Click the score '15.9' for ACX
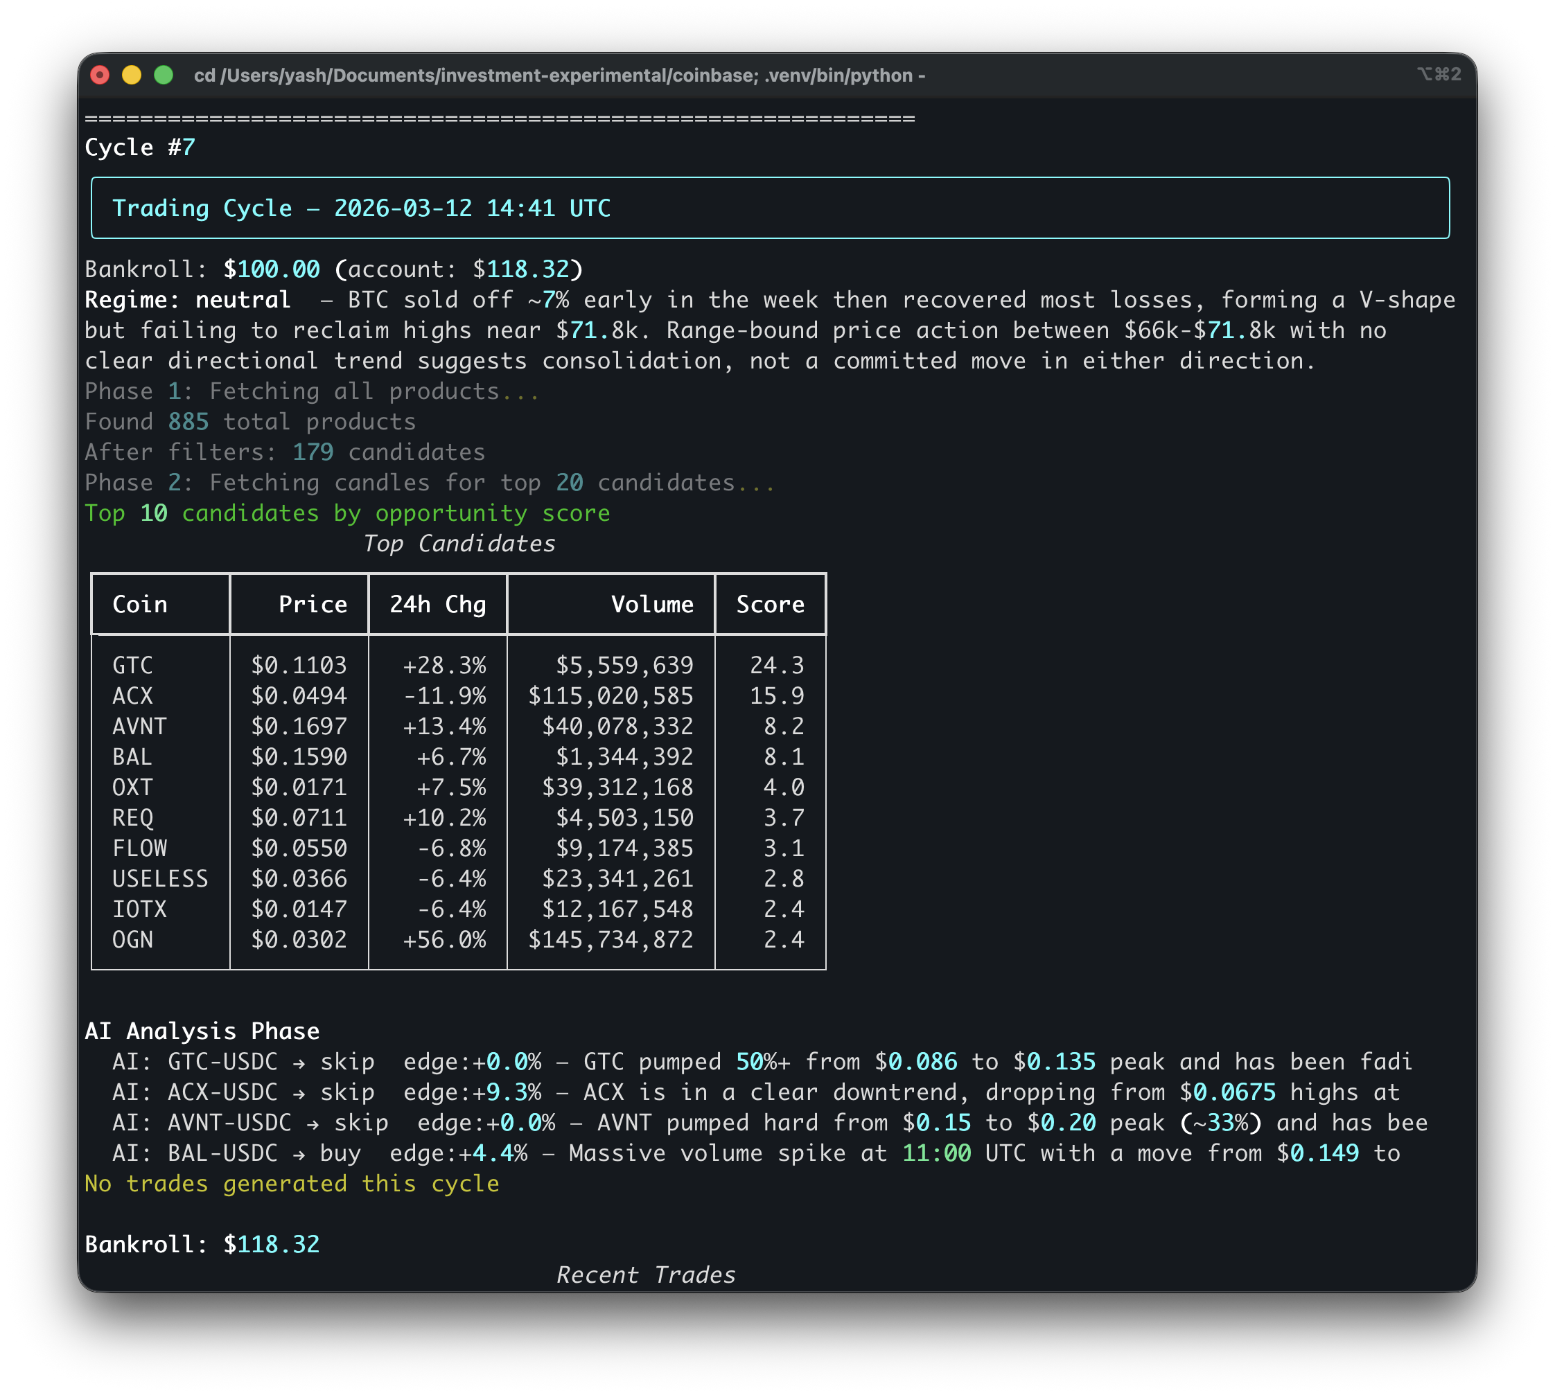This screenshot has height=1395, width=1555. [777, 696]
